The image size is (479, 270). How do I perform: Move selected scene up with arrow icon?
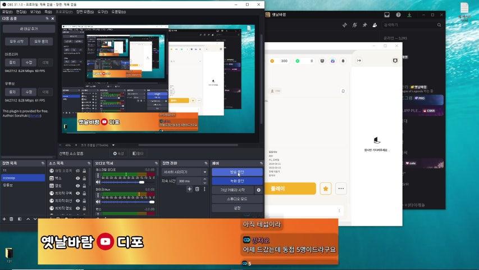[28, 219]
